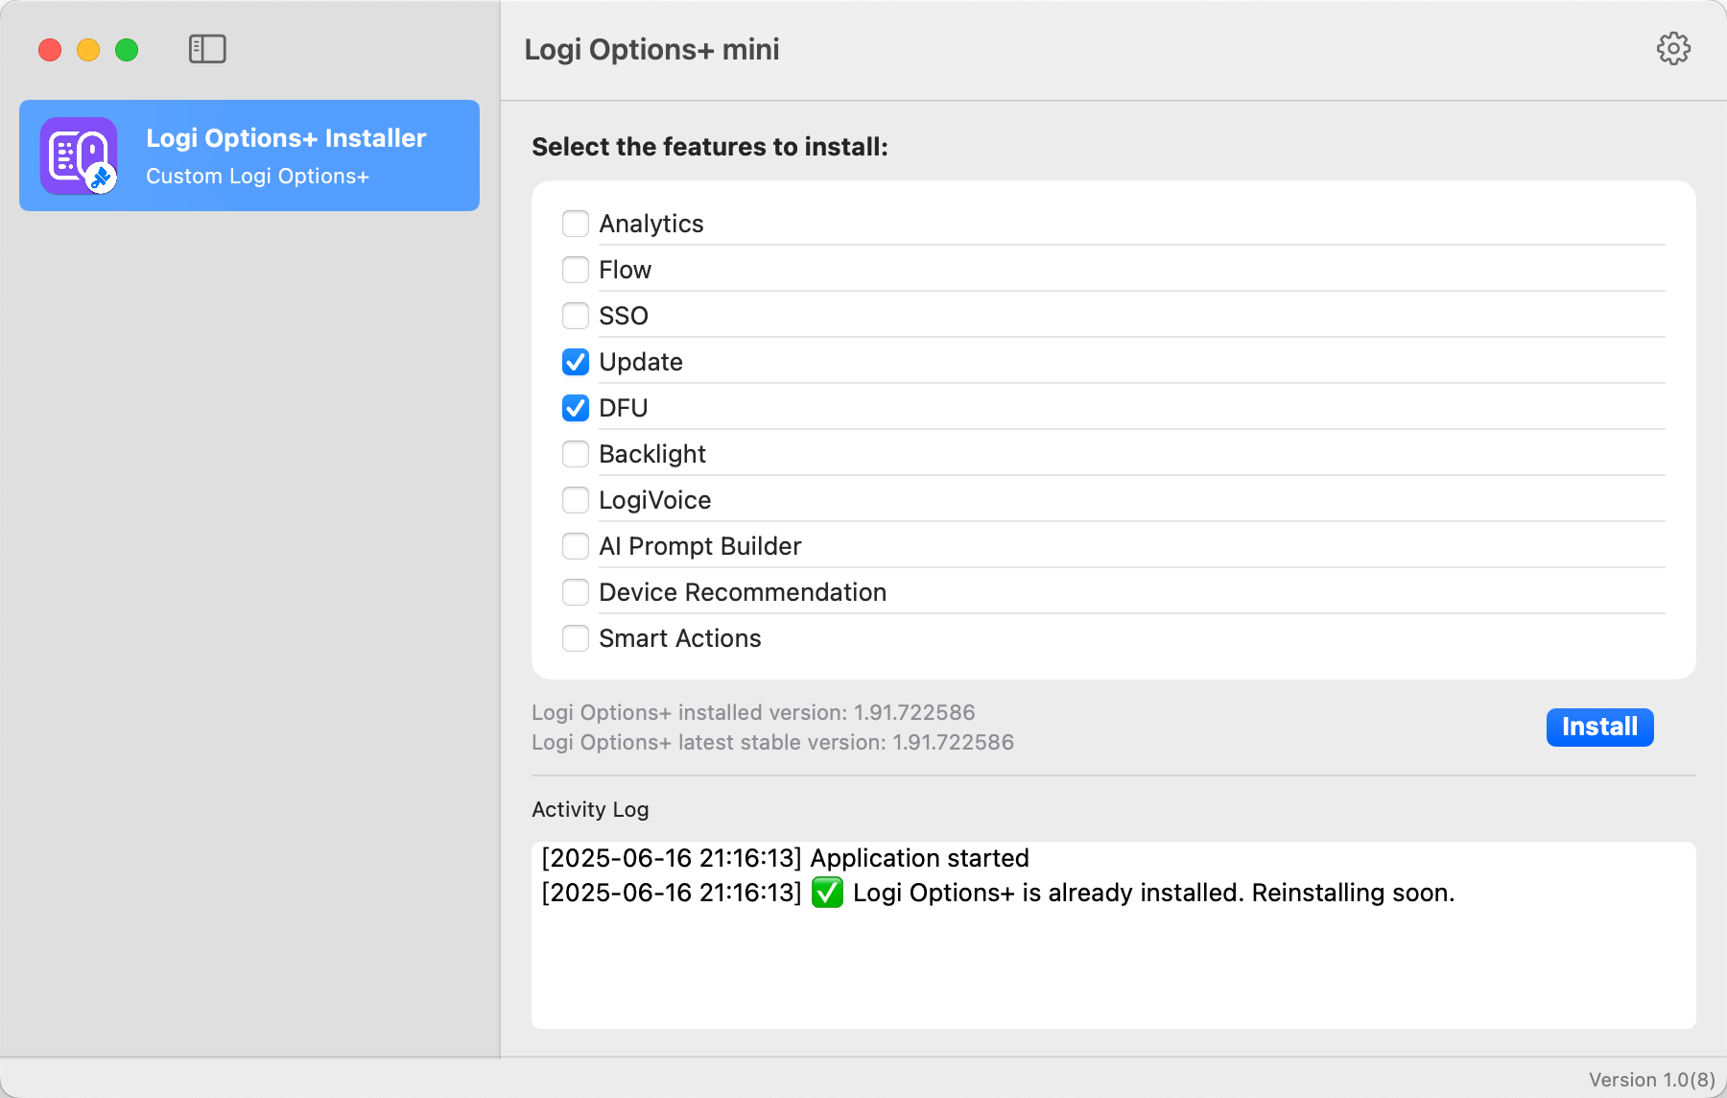Enable the Analytics checkbox
This screenshot has height=1098, width=1727.
click(x=576, y=224)
